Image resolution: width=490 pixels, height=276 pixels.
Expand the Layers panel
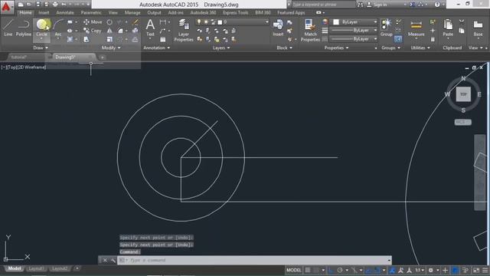(x=221, y=48)
